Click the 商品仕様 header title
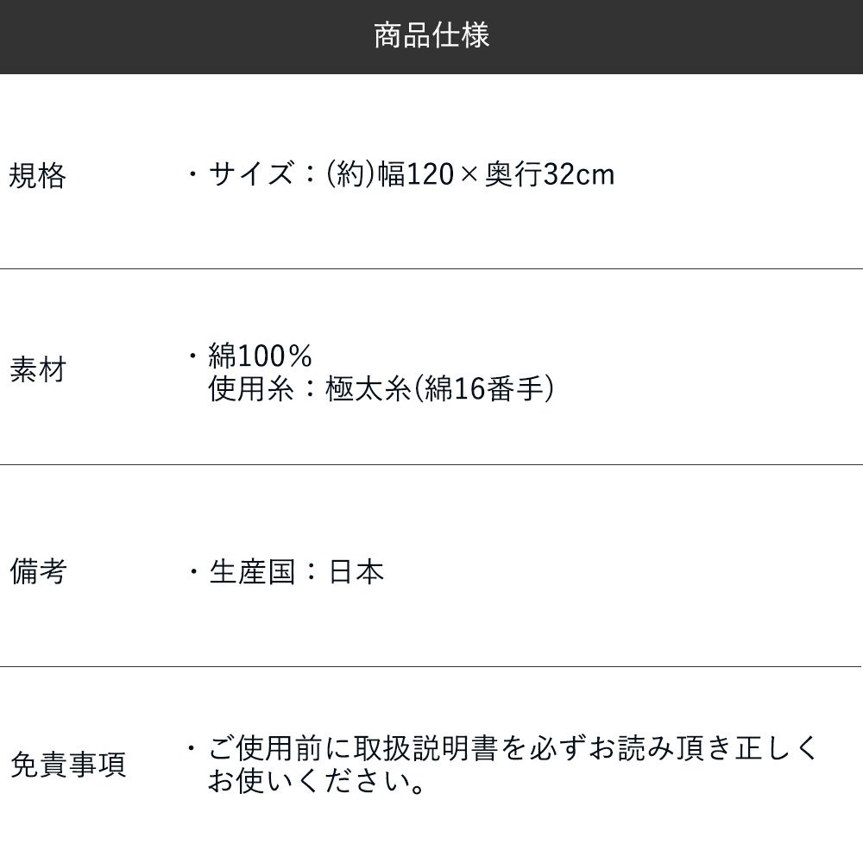This screenshot has height=863, width=863. coord(431,36)
